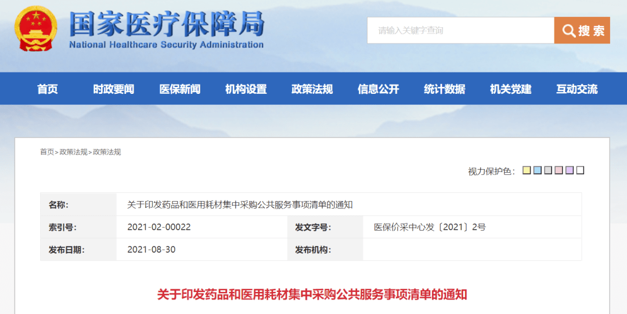This screenshot has height=314, width=627.
Task: Click the 发文字号 label cell
Action: coord(325,227)
